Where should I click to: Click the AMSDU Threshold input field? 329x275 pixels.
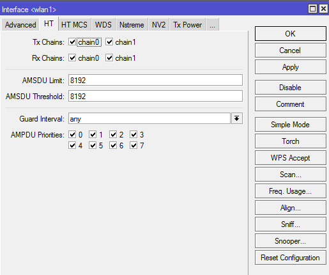click(x=155, y=96)
